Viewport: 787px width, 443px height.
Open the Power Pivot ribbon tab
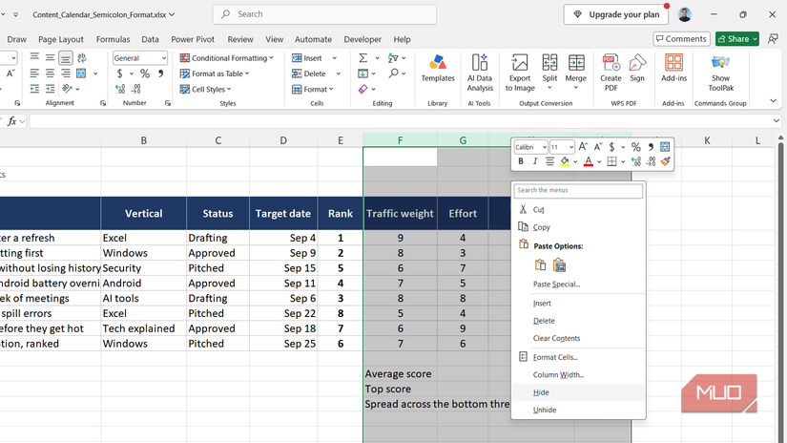(193, 39)
